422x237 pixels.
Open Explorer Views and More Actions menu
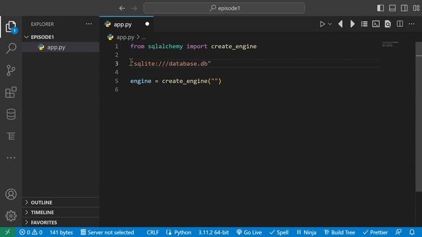point(89,24)
